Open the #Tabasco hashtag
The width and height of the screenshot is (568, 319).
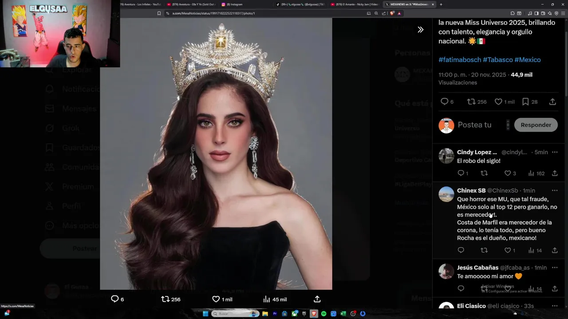tap(498, 59)
